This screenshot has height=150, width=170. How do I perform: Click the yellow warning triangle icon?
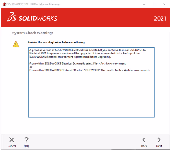pyautogui.click(x=16, y=44)
